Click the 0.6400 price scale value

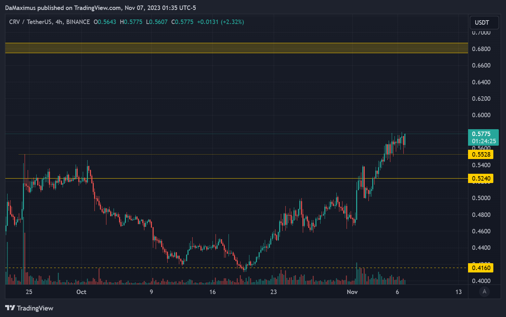[x=481, y=82]
